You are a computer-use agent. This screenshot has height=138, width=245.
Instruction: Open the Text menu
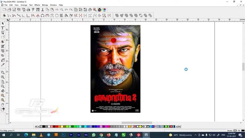tap(31, 5)
